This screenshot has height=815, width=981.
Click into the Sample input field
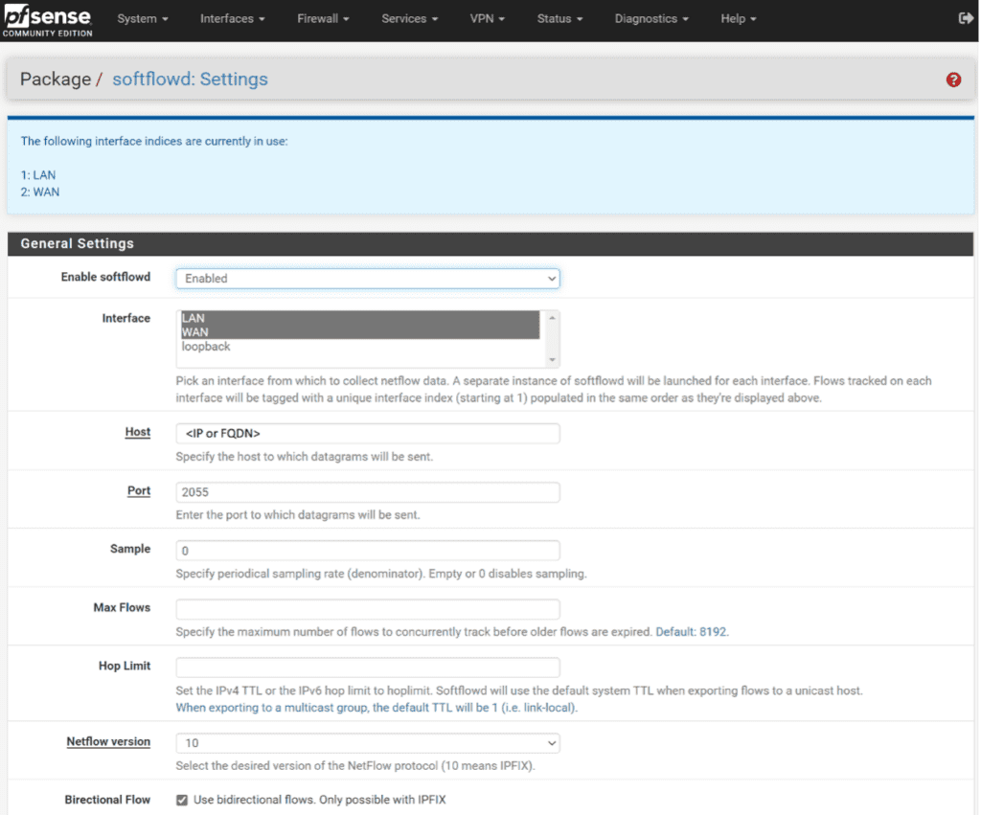pyautogui.click(x=368, y=551)
